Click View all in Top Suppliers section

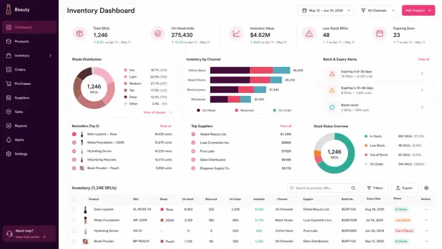(285, 126)
